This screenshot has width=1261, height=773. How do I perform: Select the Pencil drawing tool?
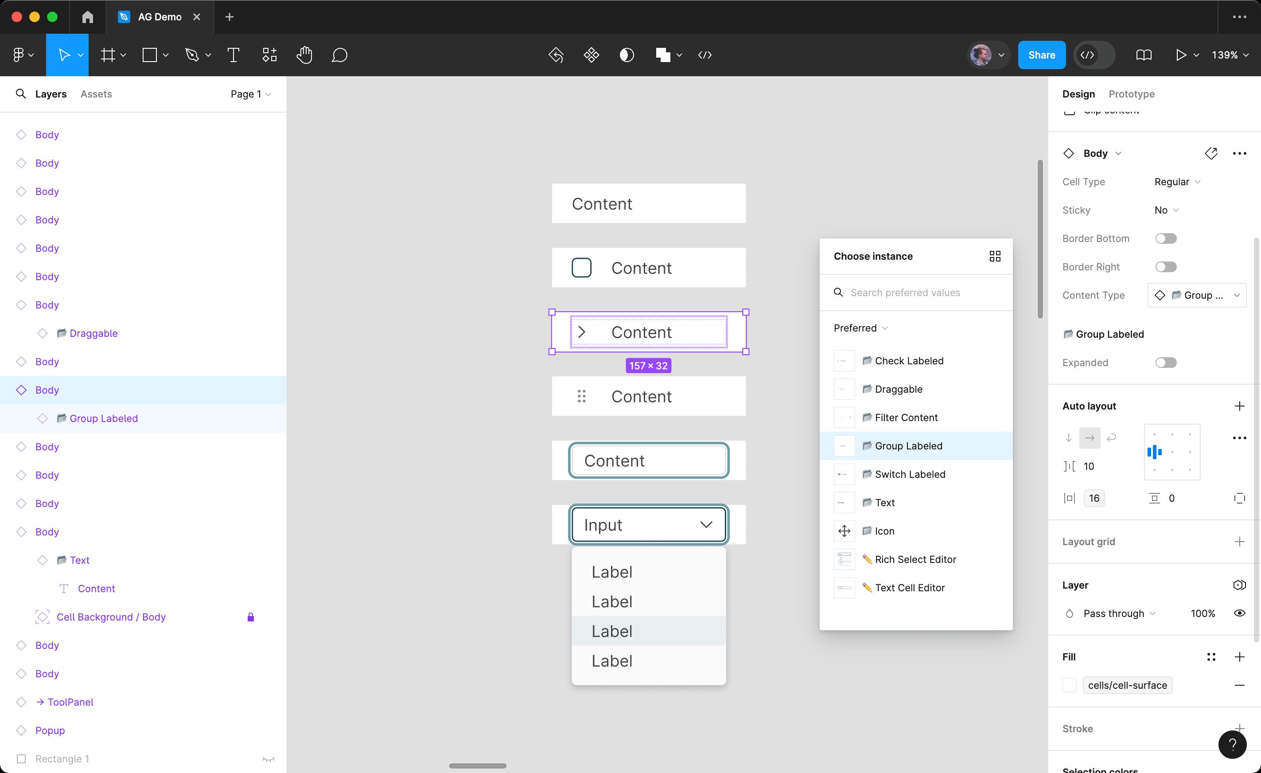[193, 55]
